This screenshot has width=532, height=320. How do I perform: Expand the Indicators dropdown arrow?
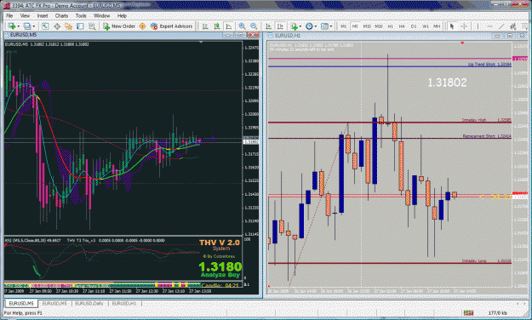coord(300,26)
